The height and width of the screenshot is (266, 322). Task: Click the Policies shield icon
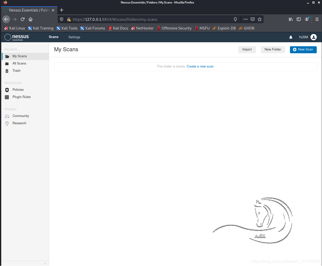tap(7, 90)
